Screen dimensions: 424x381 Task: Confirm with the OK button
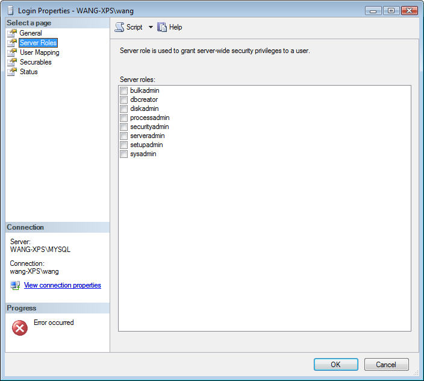[x=336, y=365]
